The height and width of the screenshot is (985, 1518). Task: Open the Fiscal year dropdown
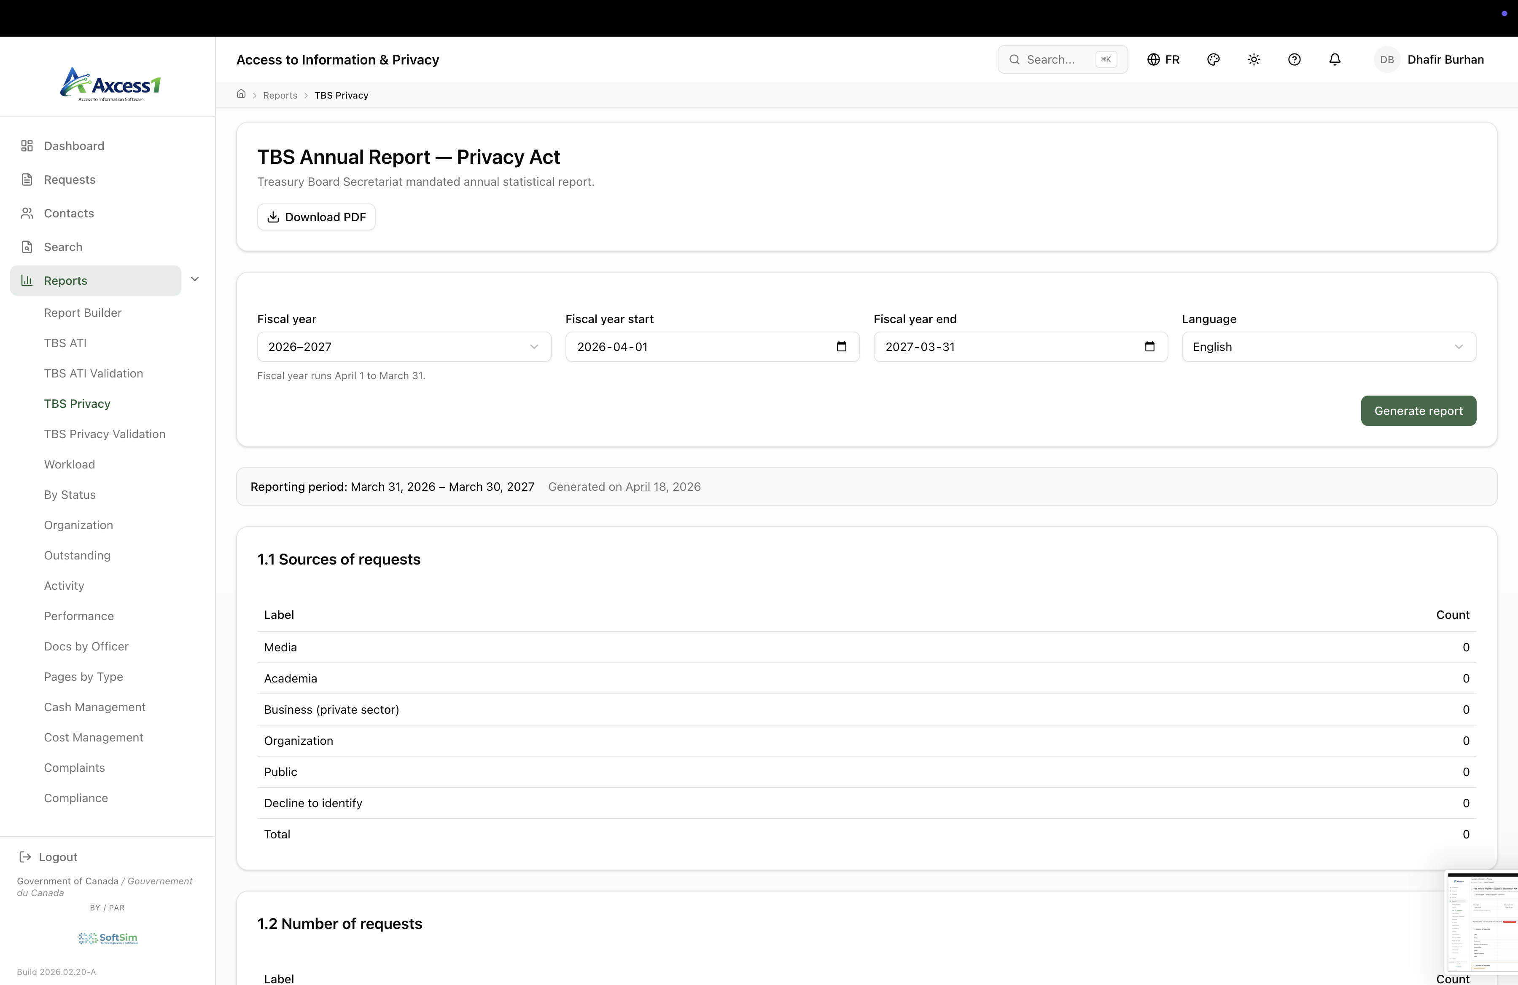click(x=404, y=347)
